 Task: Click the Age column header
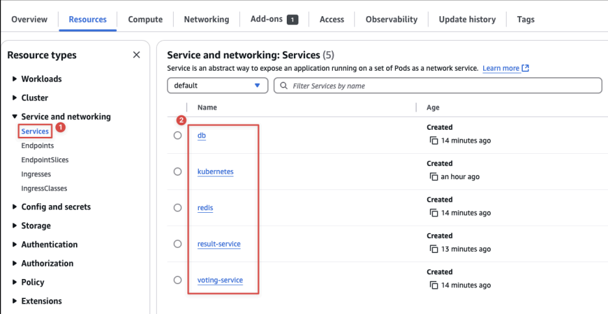[x=433, y=108]
